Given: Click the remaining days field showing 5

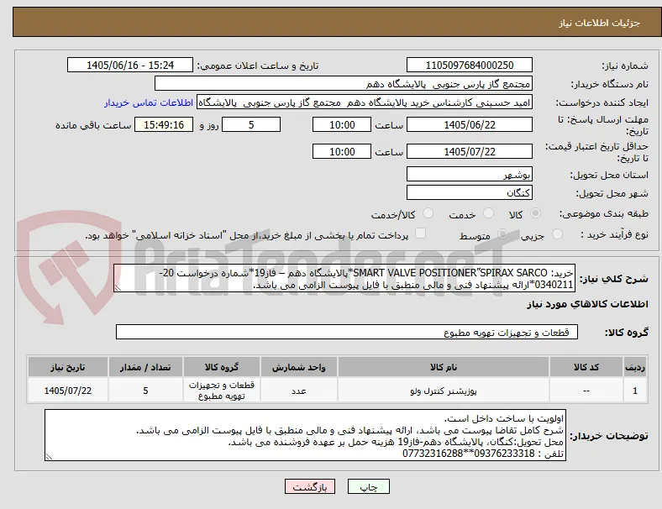Looking at the screenshot, I should [x=251, y=125].
